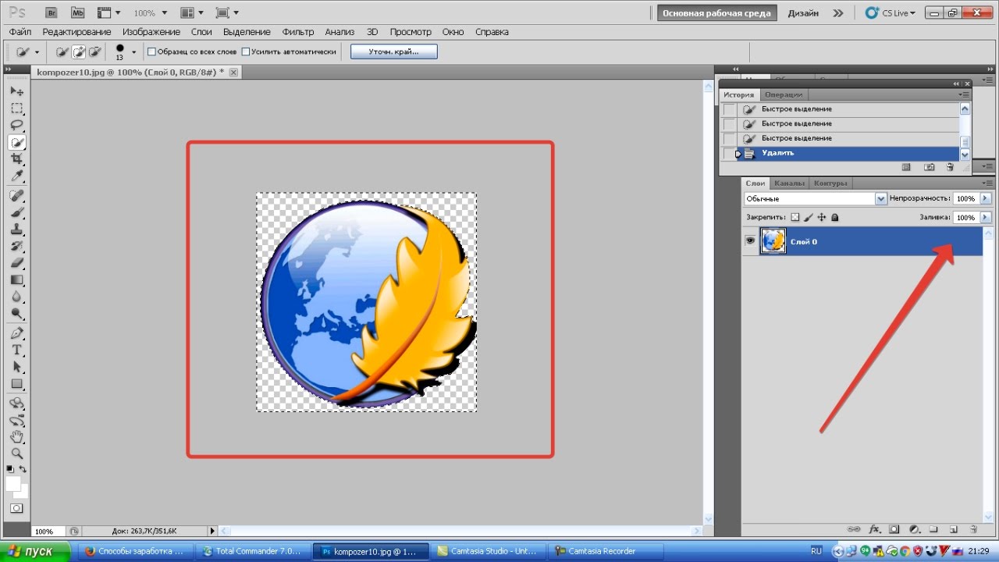
Task: Toggle lock all for layer
Action: coord(835,218)
